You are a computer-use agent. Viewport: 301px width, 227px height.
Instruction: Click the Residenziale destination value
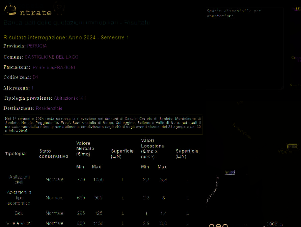49,108
